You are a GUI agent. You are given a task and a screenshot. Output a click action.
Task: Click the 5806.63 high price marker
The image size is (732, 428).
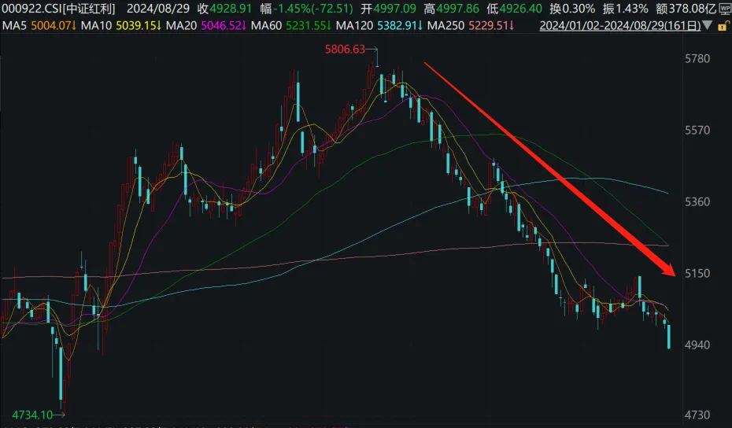[345, 50]
